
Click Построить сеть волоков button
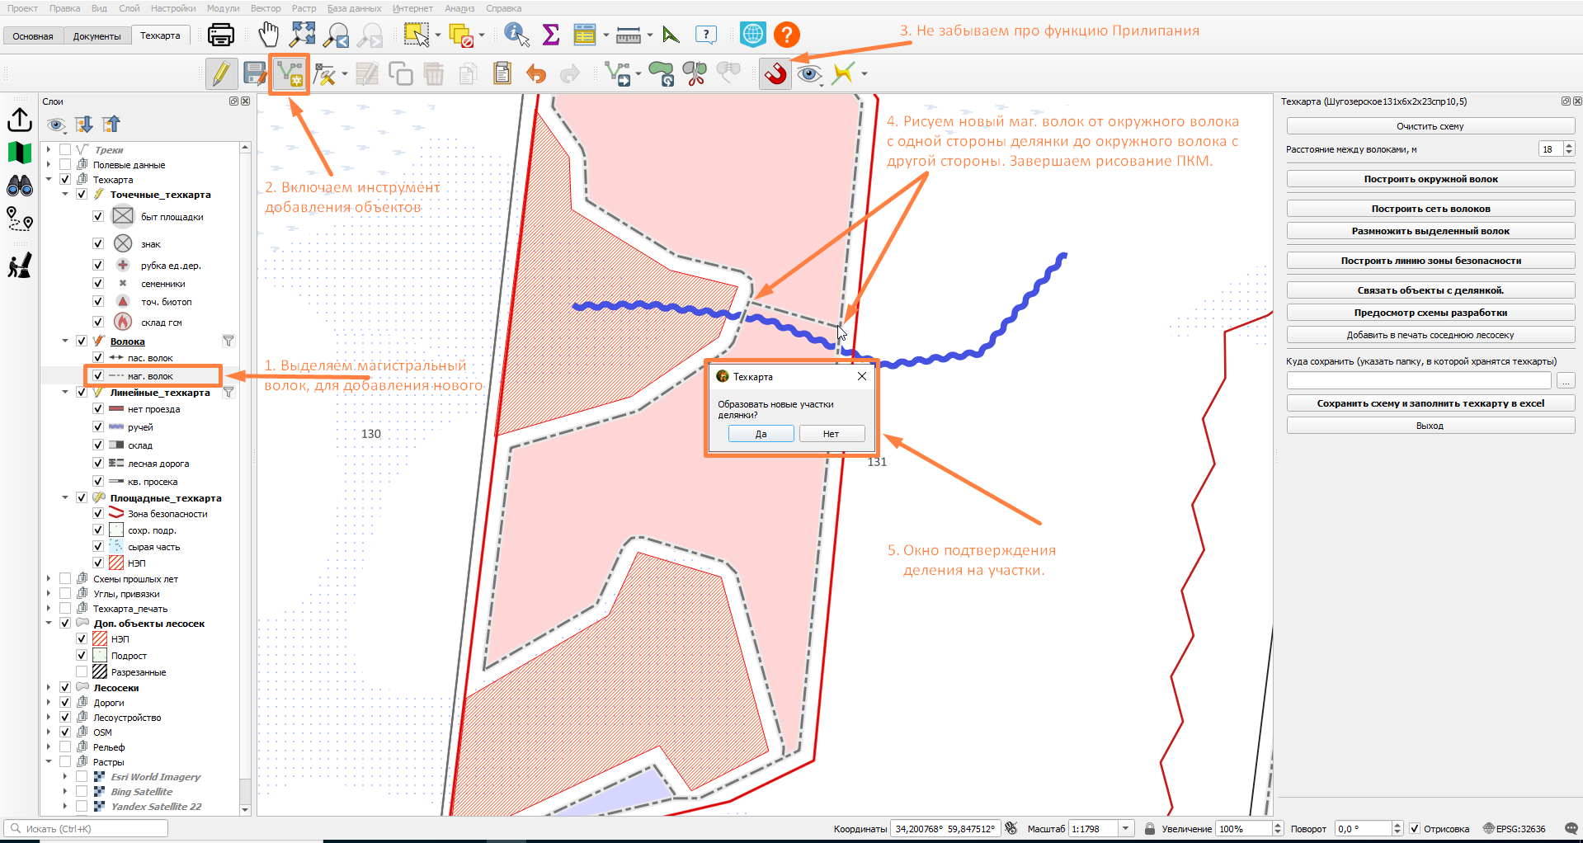click(x=1430, y=209)
